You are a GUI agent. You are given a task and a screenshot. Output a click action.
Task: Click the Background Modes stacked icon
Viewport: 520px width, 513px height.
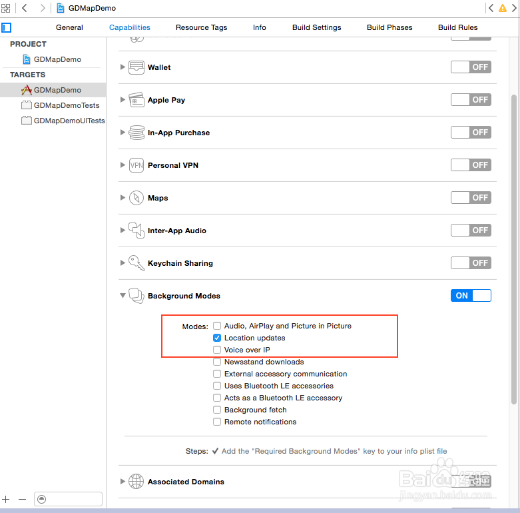136,296
